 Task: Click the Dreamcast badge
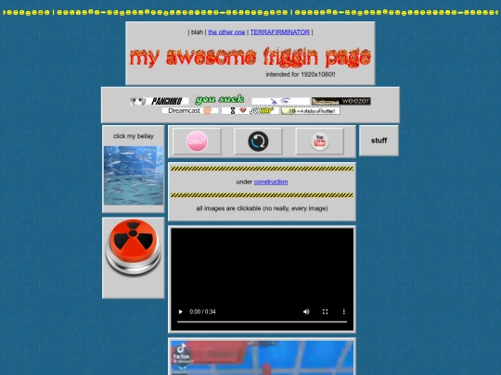coord(190,111)
